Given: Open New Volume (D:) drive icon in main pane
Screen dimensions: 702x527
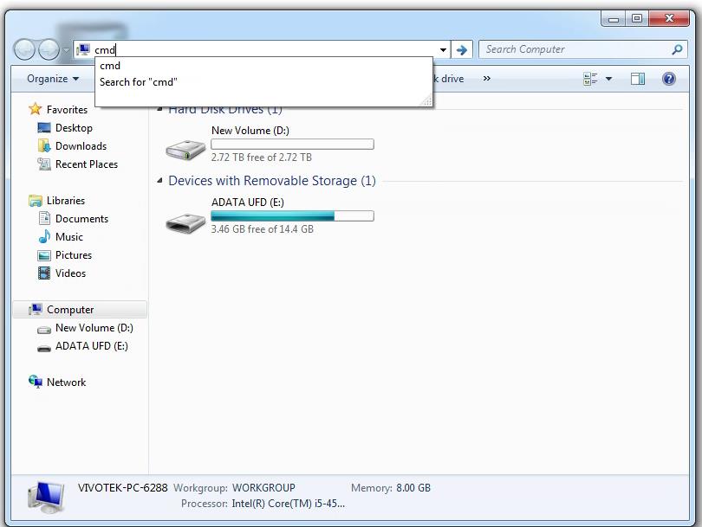Looking at the screenshot, I should [x=185, y=149].
